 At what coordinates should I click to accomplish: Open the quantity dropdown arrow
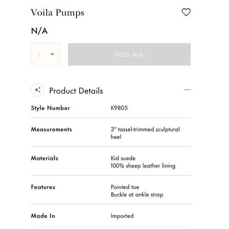52,54
